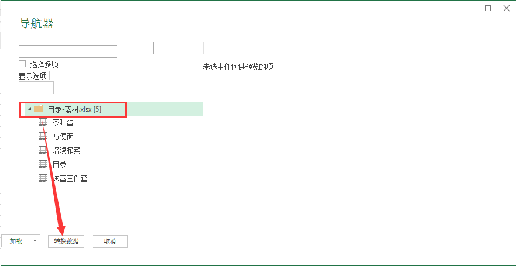Click the table icon beside 茶叶蛋

click(43, 122)
